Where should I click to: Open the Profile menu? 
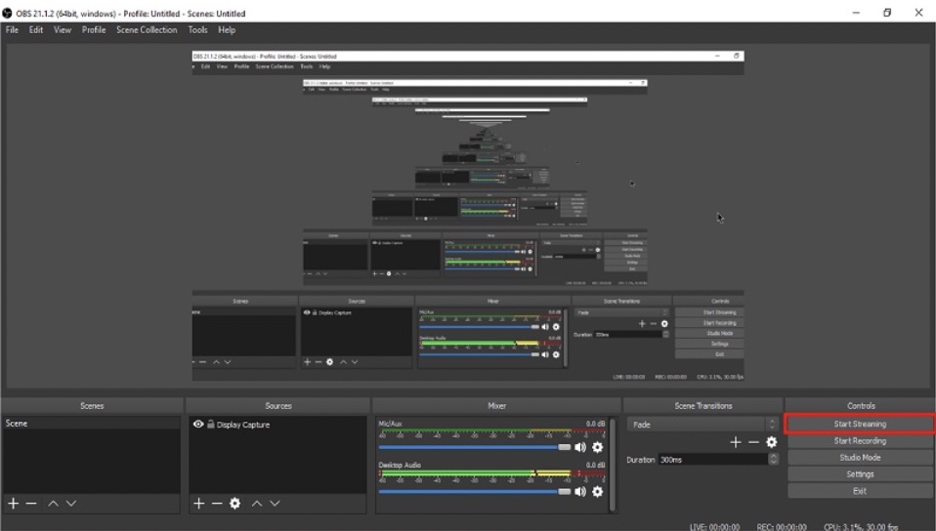(x=94, y=30)
